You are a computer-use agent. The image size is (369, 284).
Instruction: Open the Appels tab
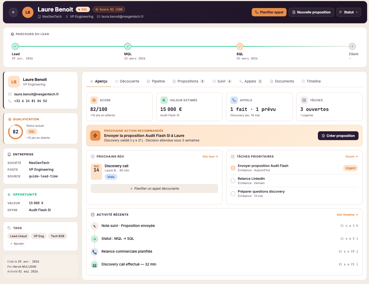point(251,81)
